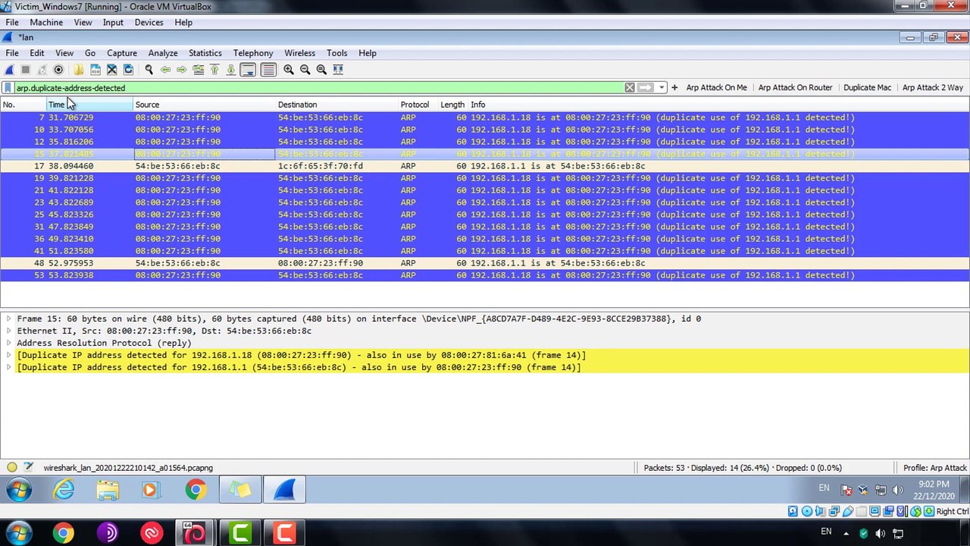Screen dimensions: 970x546
Task: Switch to Wireshark taskbar button
Action: pos(284,491)
